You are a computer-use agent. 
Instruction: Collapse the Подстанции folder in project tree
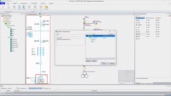[x=3, y=22]
